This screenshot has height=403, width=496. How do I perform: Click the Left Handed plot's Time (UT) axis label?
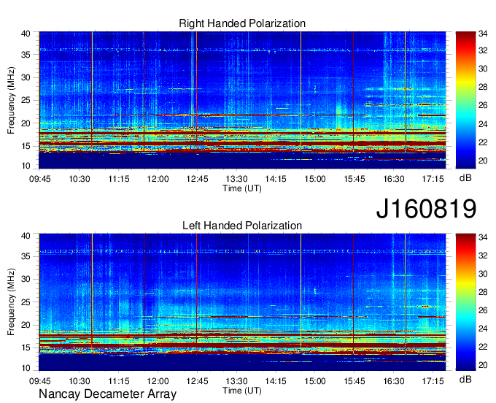pyautogui.click(x=242, y=391)
